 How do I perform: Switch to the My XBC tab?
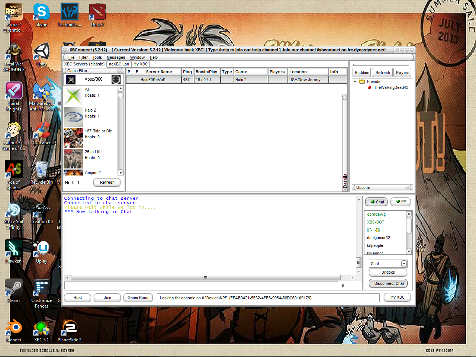141,64
